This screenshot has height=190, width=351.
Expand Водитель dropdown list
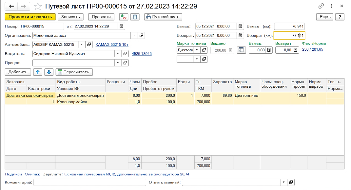coord(118,54)
